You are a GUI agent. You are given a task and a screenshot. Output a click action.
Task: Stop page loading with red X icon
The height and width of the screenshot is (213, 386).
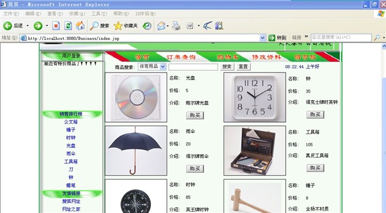click(56, 25)
